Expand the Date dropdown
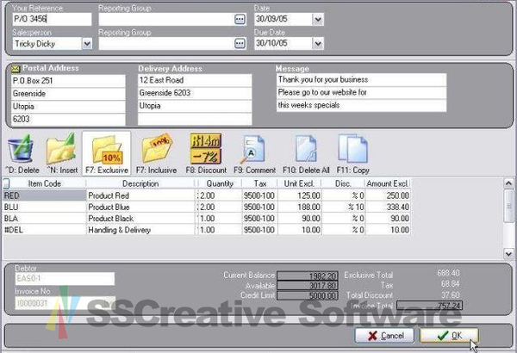Image resolution: width=517 pixels, height=353 pixels. point(318,19)
